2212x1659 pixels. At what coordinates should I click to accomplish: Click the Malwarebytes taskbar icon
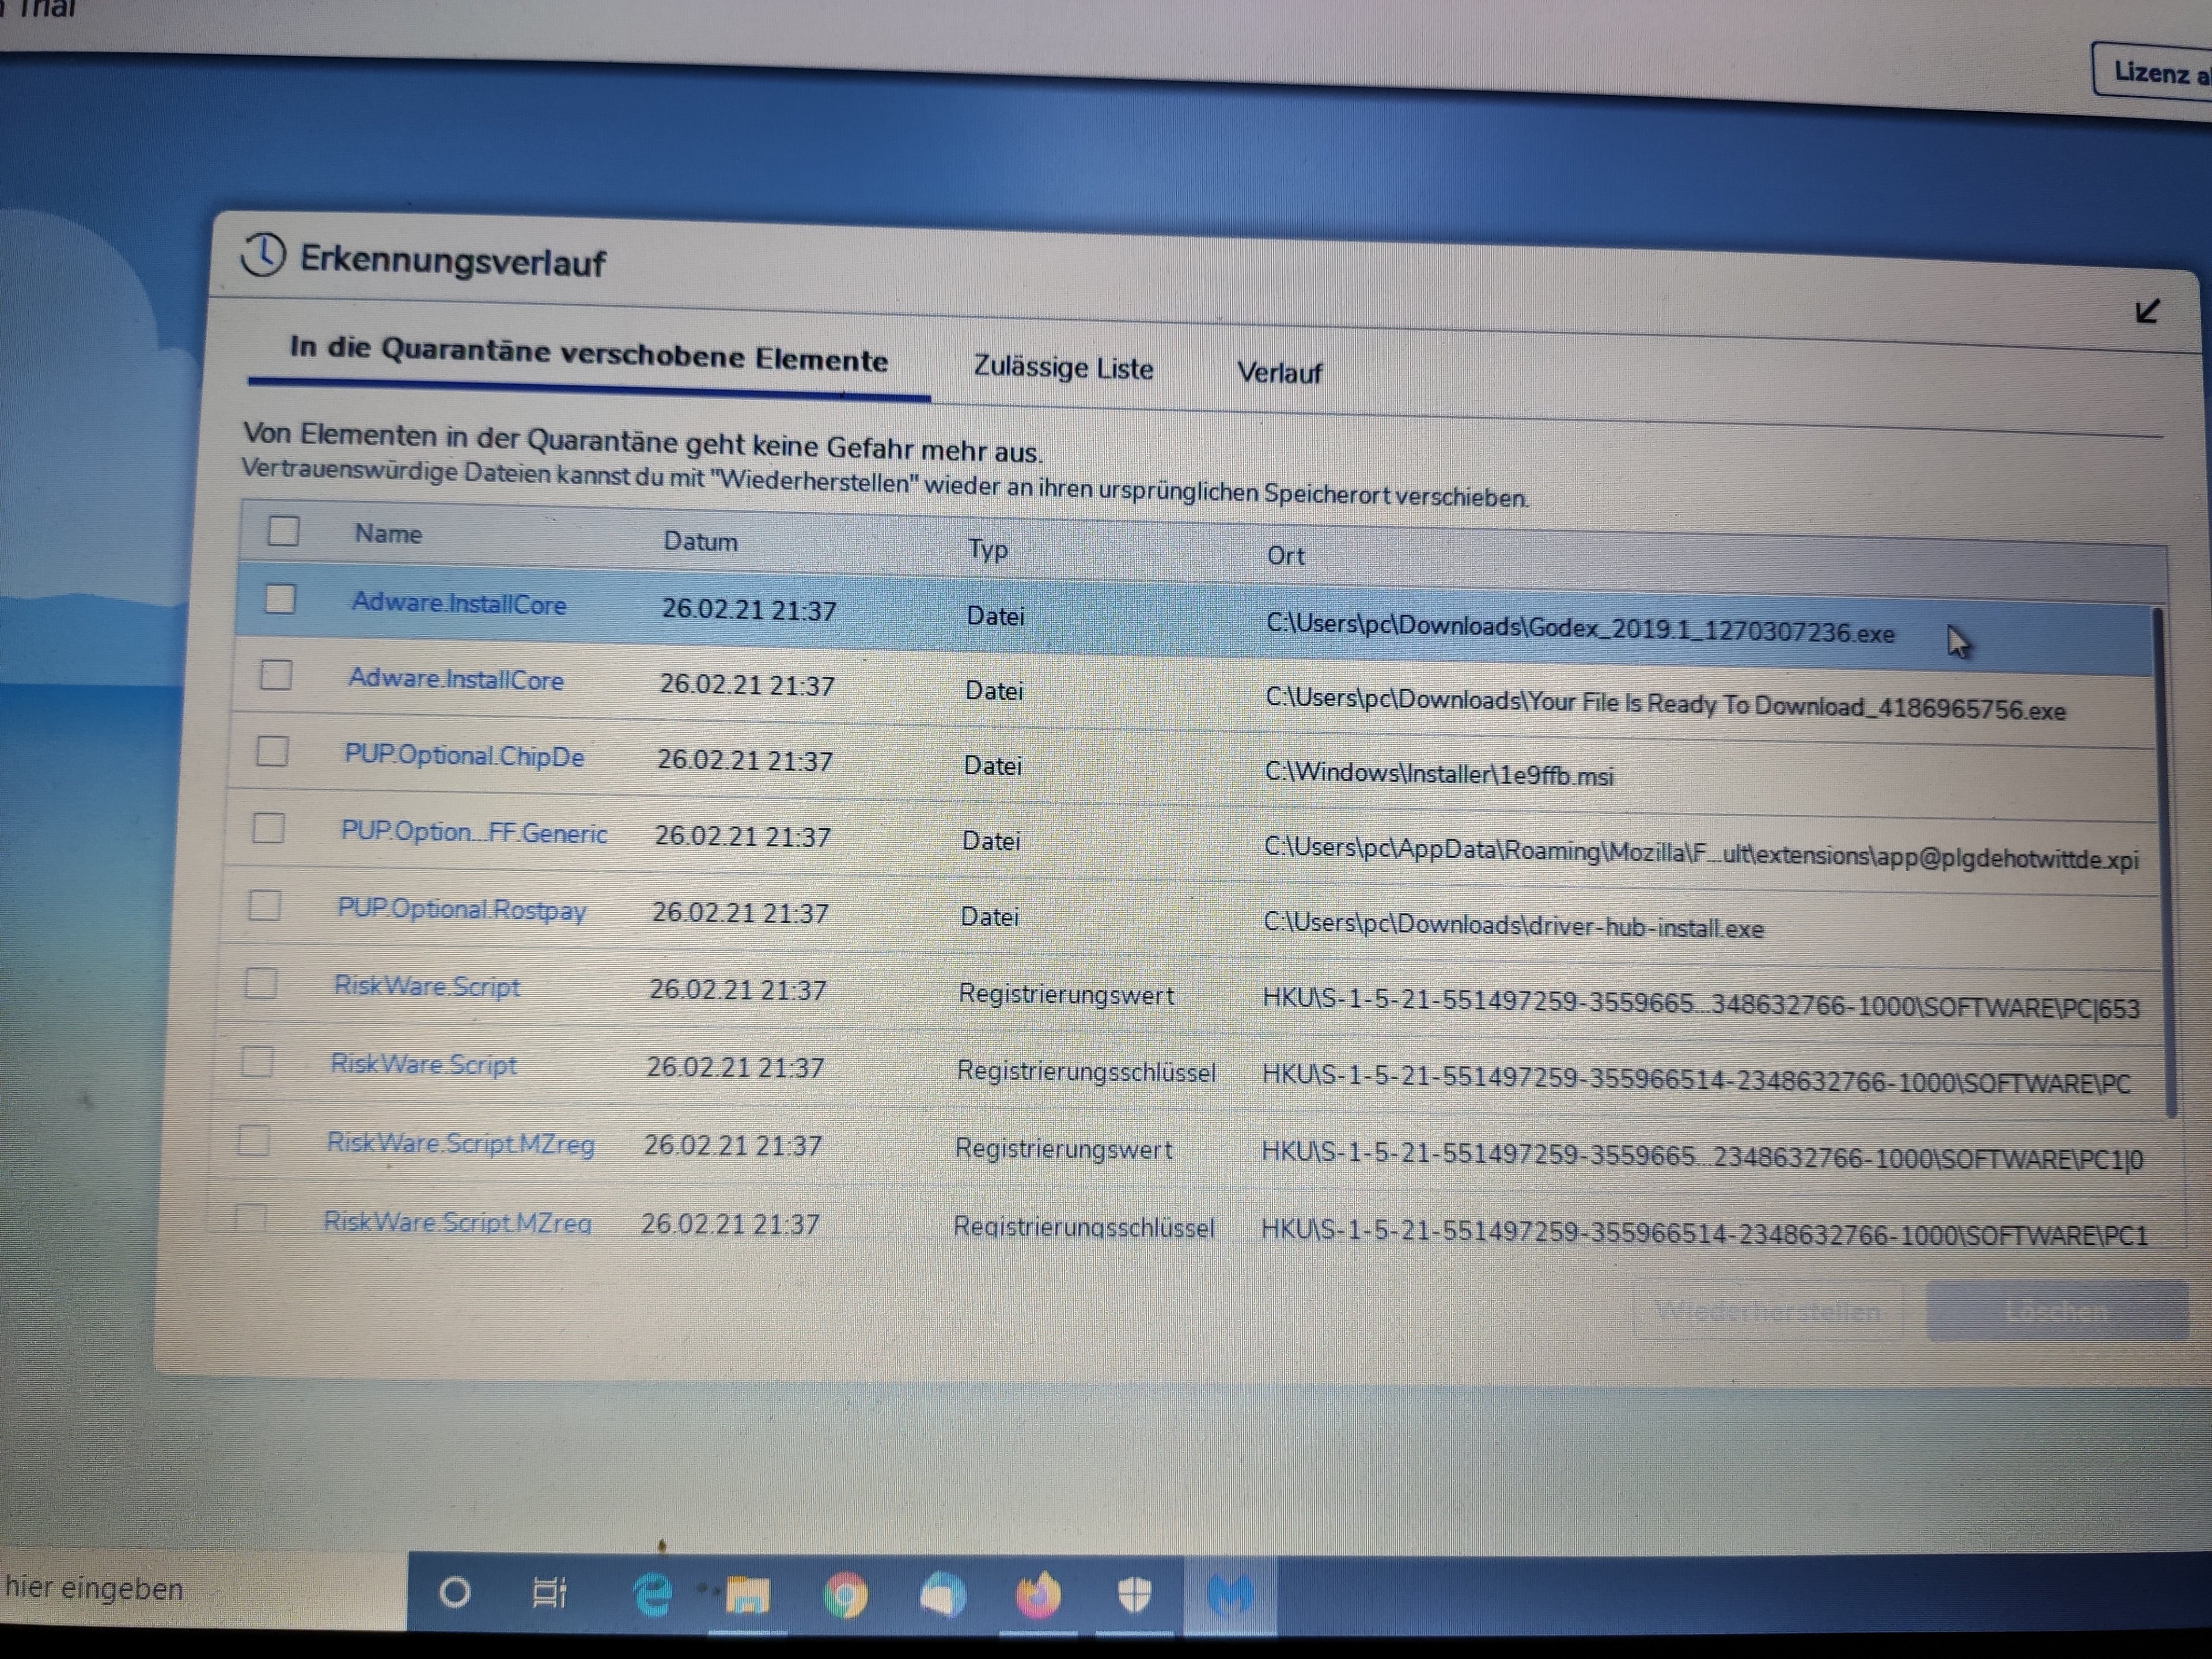pyautogui.click(x=1230, y=1594)
